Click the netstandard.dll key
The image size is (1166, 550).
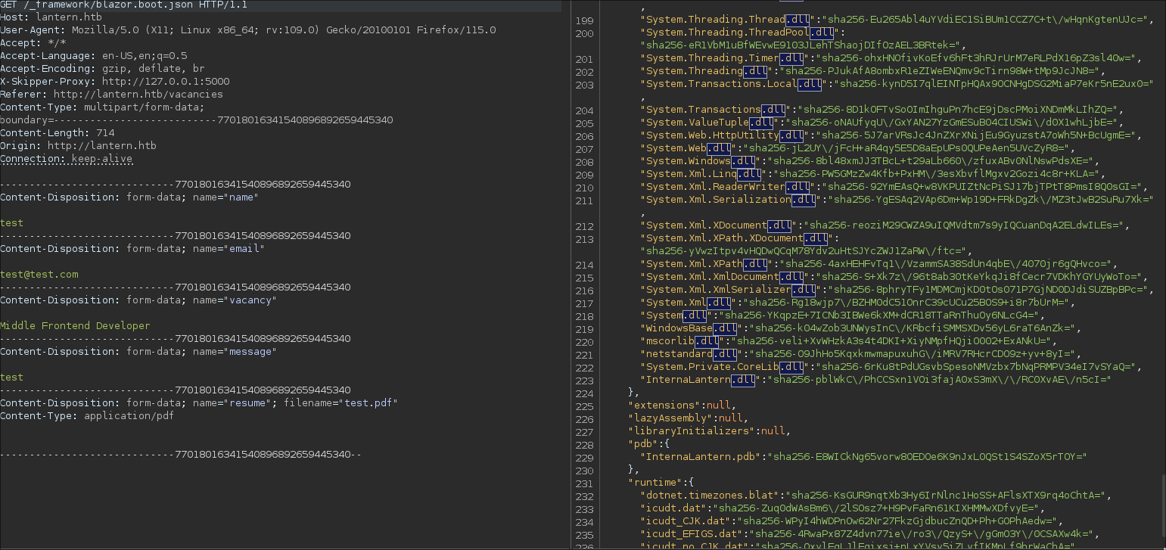(x=692, y=354)
